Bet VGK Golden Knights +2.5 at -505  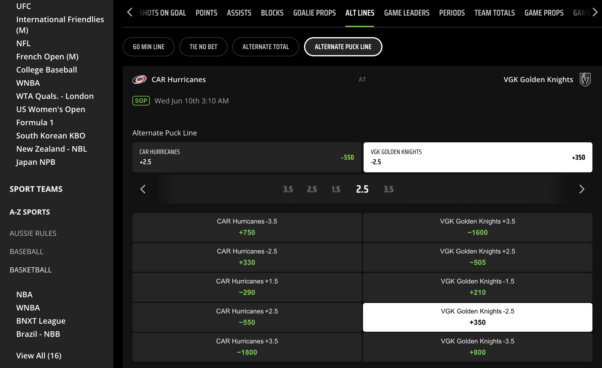pos(478,257)
